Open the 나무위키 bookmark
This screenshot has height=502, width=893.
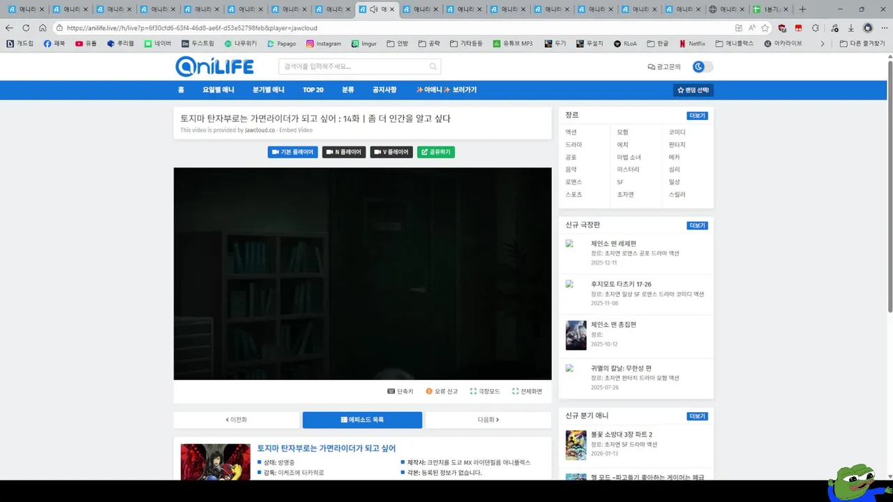pos(240,43)
